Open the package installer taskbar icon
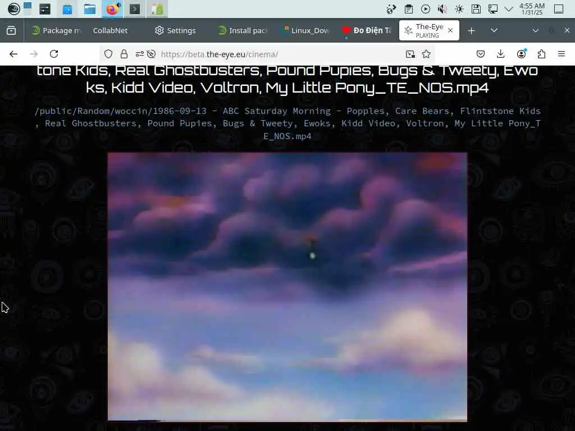575x431 pixels. pyautogui.click(x=157, y=9)
